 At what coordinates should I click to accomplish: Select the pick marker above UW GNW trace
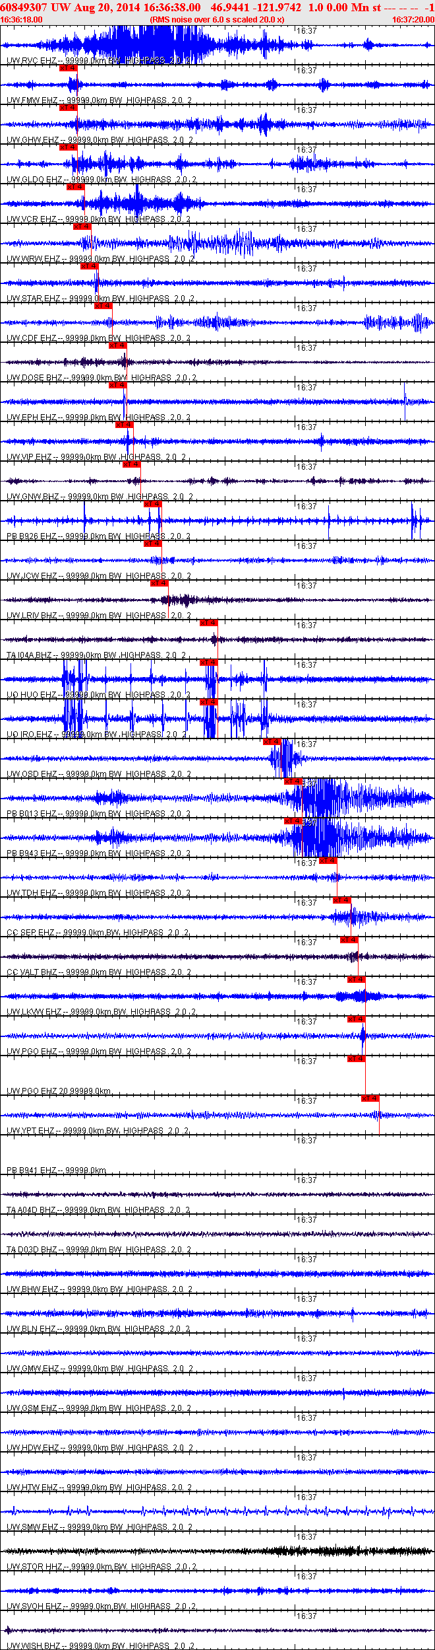[131, 464]
